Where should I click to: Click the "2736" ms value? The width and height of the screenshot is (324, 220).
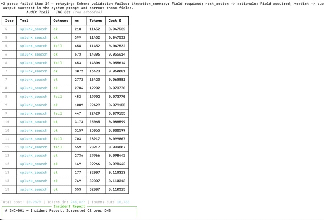click(x=79, y=156)
